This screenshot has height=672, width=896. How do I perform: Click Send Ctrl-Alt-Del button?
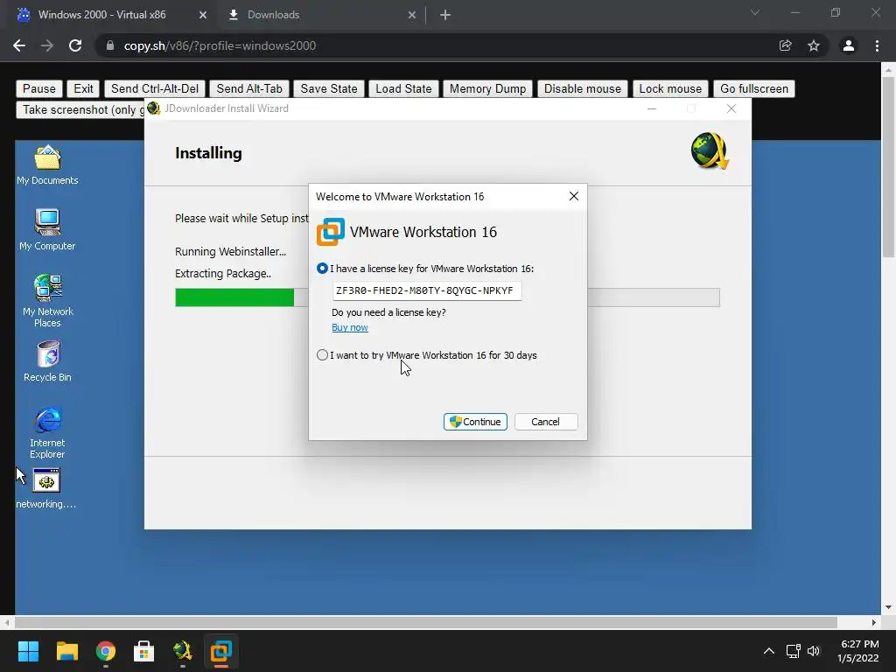[154, 88]
